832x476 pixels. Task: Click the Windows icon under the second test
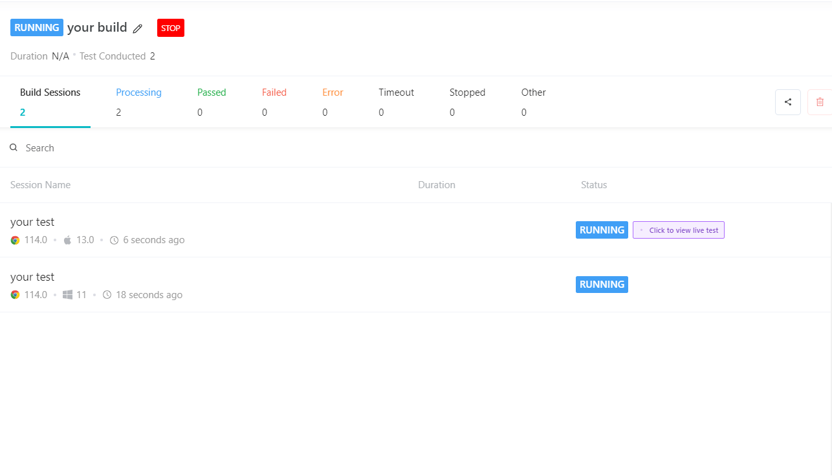68,294
